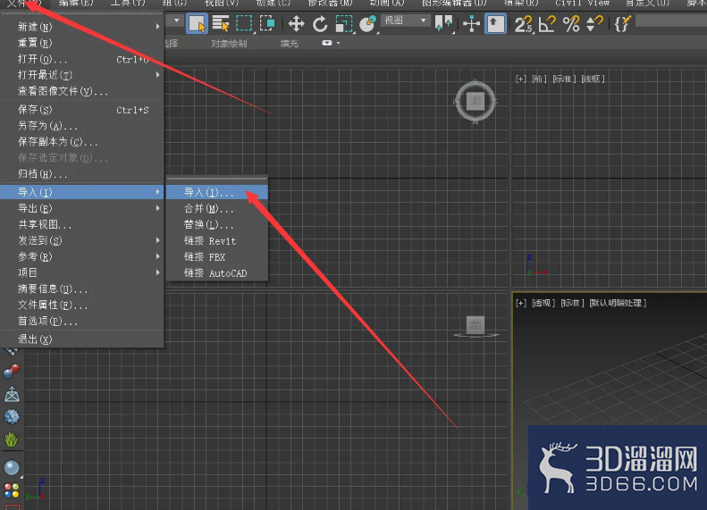Click 链接 FBX submenu entry
This screenshot has height=510, width=707.
coord(217,257)
